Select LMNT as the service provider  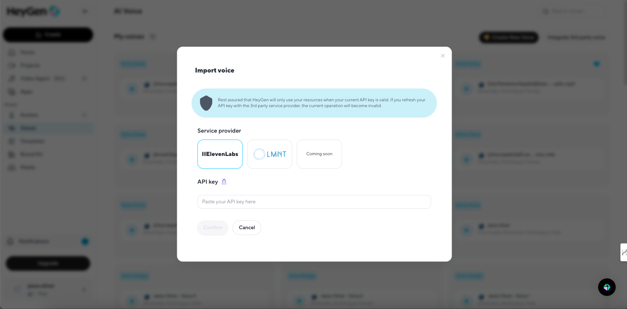tap(269, 154)
